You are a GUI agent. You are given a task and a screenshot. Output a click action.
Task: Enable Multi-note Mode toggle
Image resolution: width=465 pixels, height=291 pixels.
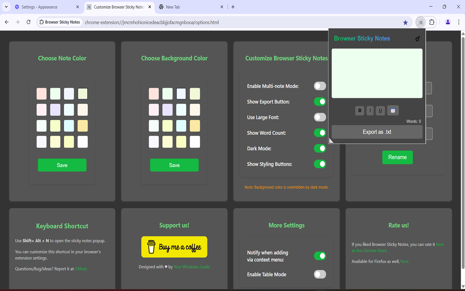[320, 86]
